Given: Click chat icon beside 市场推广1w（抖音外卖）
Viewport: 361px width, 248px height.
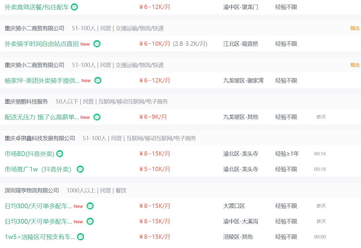Looking at the screenshot, I should pos(80,169).
